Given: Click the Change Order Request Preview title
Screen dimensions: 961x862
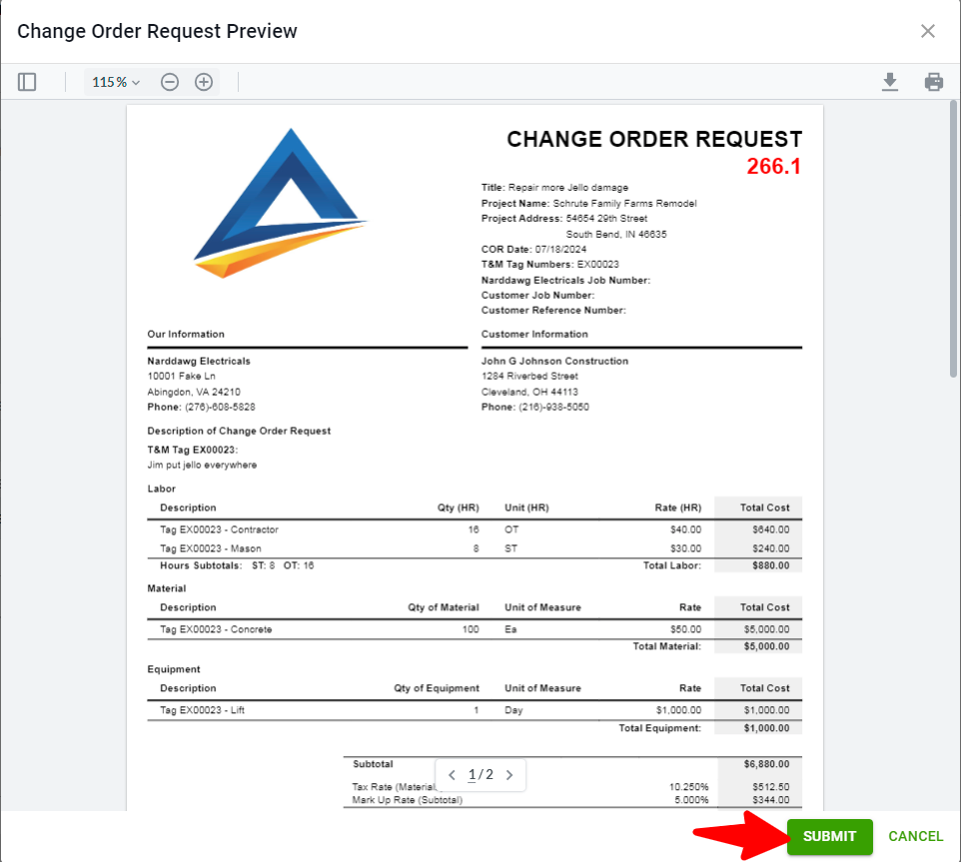Looking at the screenshot, I should 157,30.
